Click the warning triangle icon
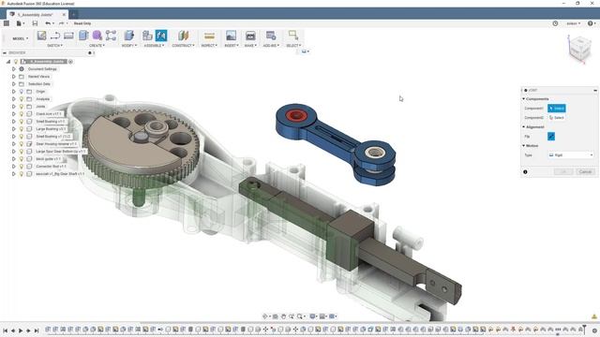This screenshot has width=600, height=337. tap(594, 316)
